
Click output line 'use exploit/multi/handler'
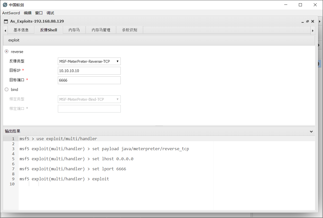point(58,139)
